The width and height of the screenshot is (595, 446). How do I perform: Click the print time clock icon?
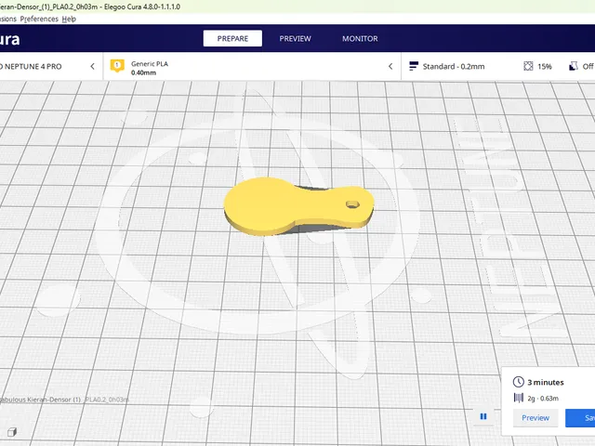coord(519,382)
